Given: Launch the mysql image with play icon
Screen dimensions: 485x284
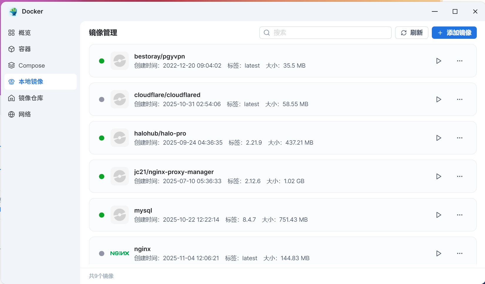Looking at the screenshot, I should pyautogui.click(x=439, y=215).
